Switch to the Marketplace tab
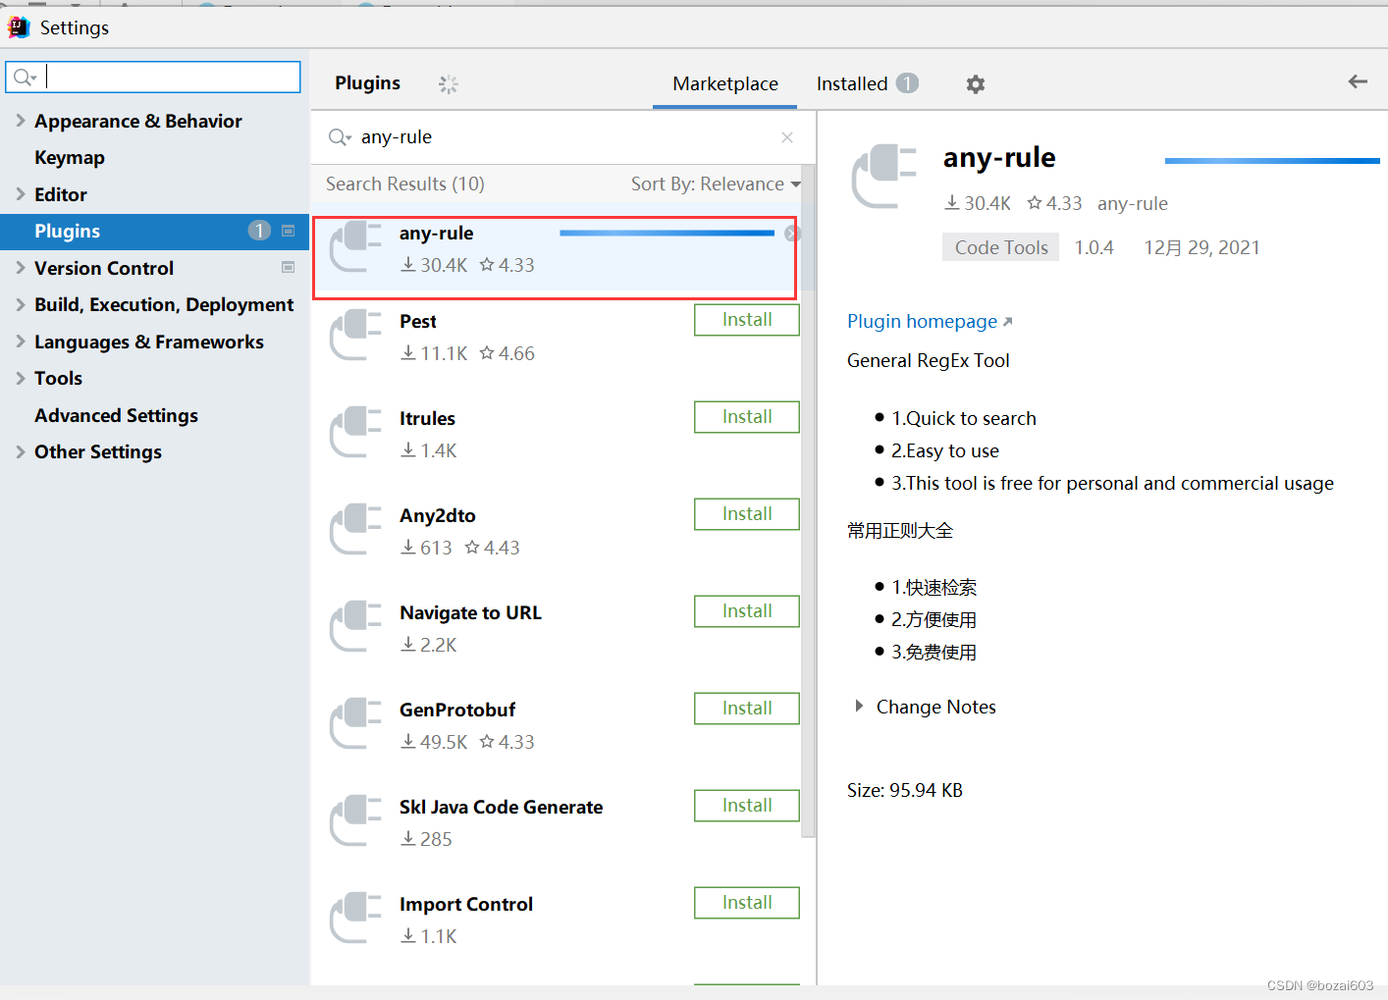This screenshot has width=1388, height=1000. [725, 83]
